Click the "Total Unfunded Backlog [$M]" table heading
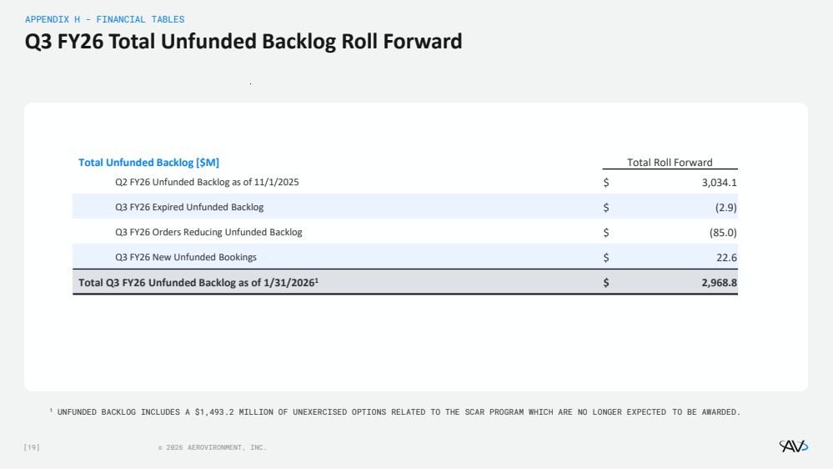This screenshot has height=469, width=833. coord(148,163)
